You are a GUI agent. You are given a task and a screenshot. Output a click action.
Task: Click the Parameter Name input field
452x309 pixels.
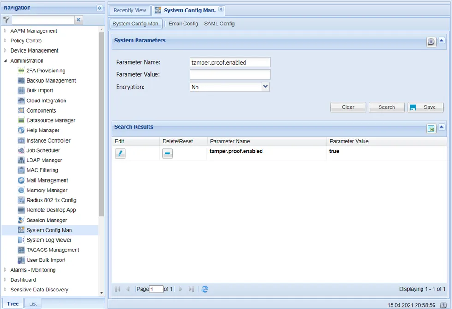(x=230, y=62)
